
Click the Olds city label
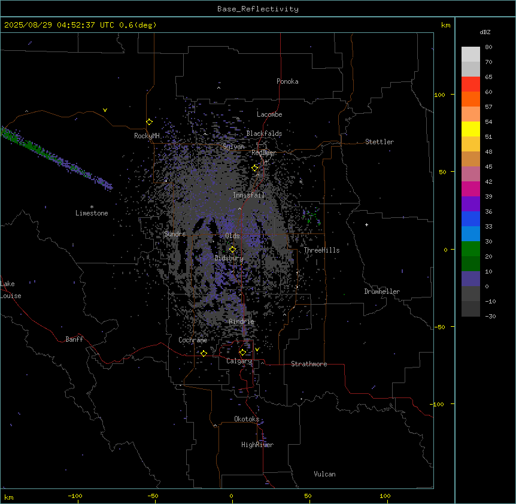(232, 236)
